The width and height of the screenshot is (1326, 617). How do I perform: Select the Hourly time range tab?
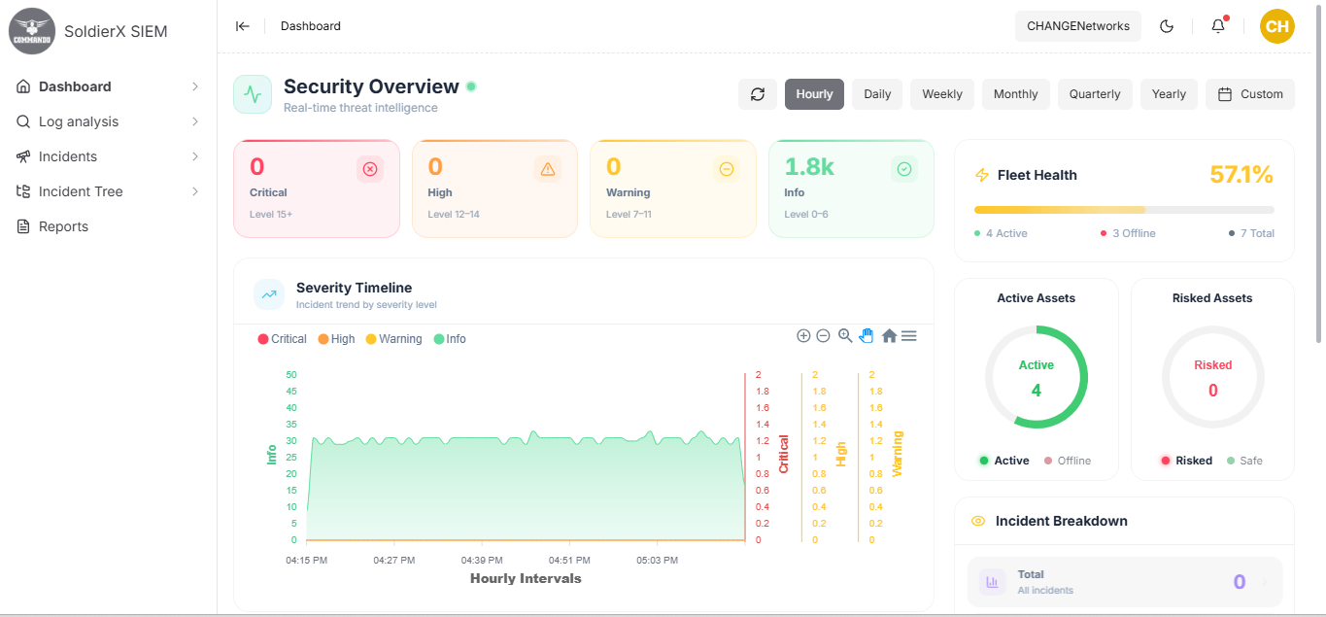(x=814, y=94)
